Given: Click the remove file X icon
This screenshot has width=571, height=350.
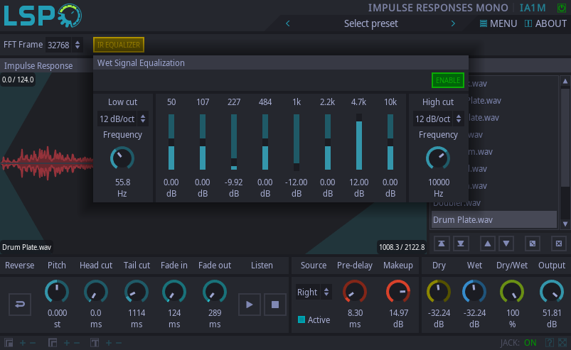Looking at the screenshot, I should click(x=558, y=244).
